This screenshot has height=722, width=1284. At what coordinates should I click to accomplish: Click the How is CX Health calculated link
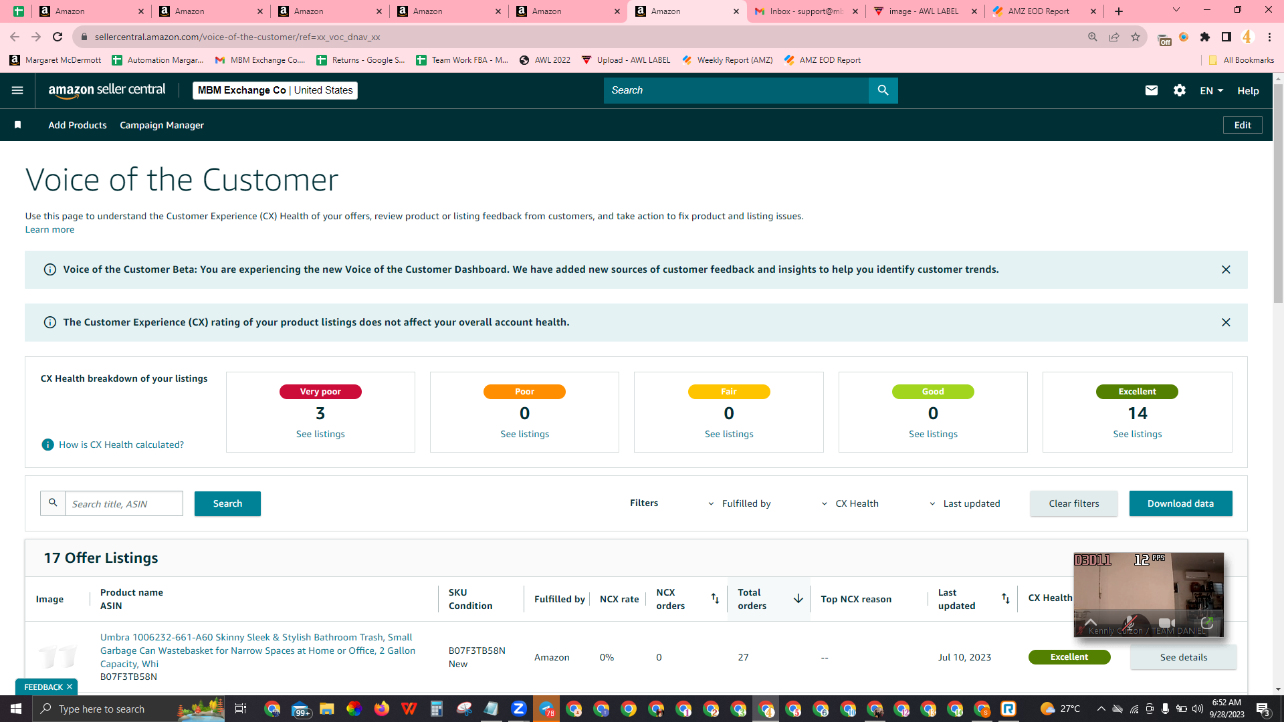pyautogui.click(x=121, y=445)
